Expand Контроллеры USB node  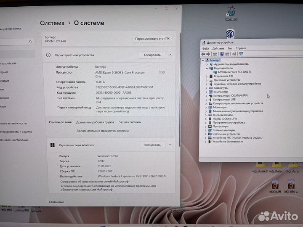[x=206, y=100]
